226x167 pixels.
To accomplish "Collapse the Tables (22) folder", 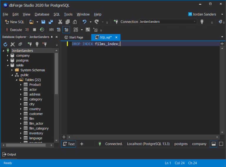I will click(x=17, y=80).
